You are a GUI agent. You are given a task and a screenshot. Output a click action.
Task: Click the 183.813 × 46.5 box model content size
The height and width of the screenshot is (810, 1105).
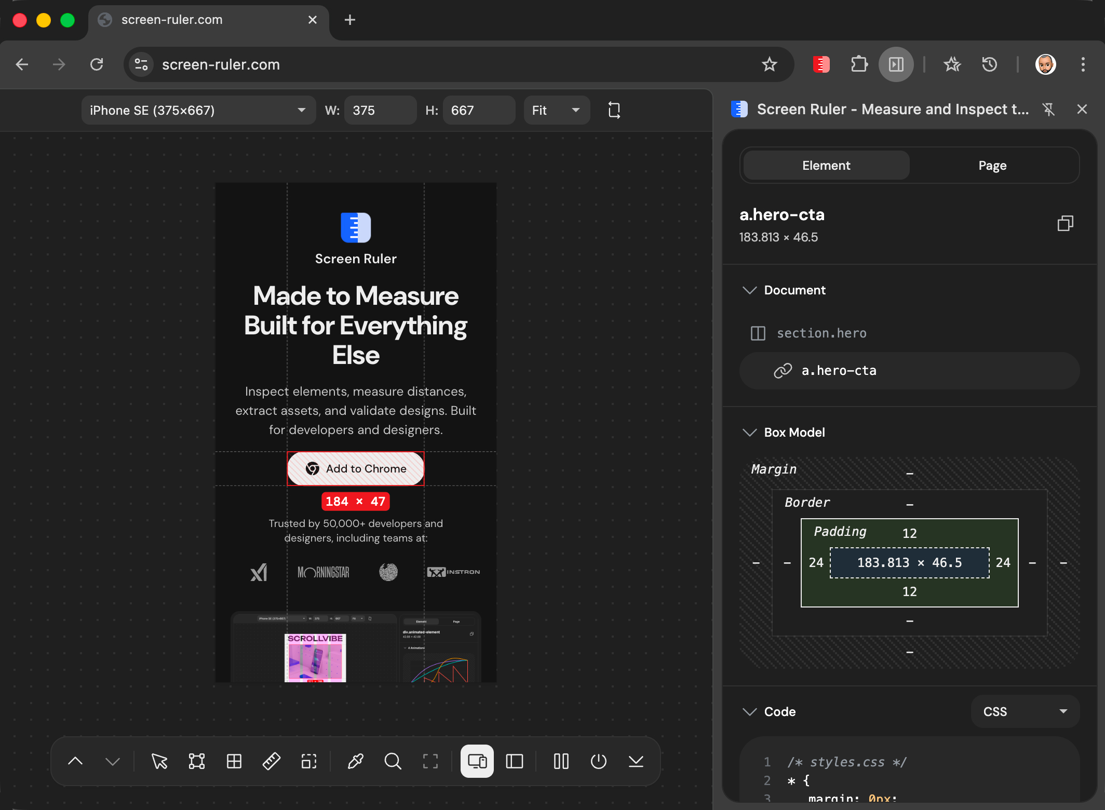coord(910,563)
